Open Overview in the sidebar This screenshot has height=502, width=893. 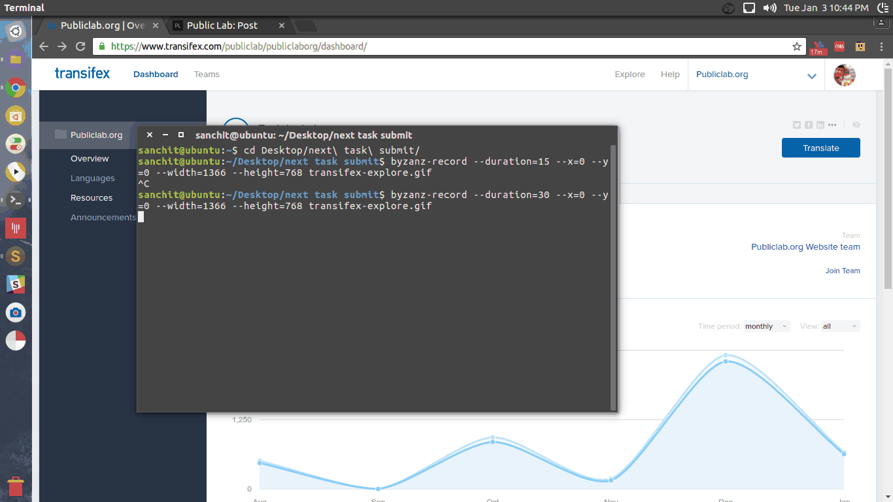[90, 159]
